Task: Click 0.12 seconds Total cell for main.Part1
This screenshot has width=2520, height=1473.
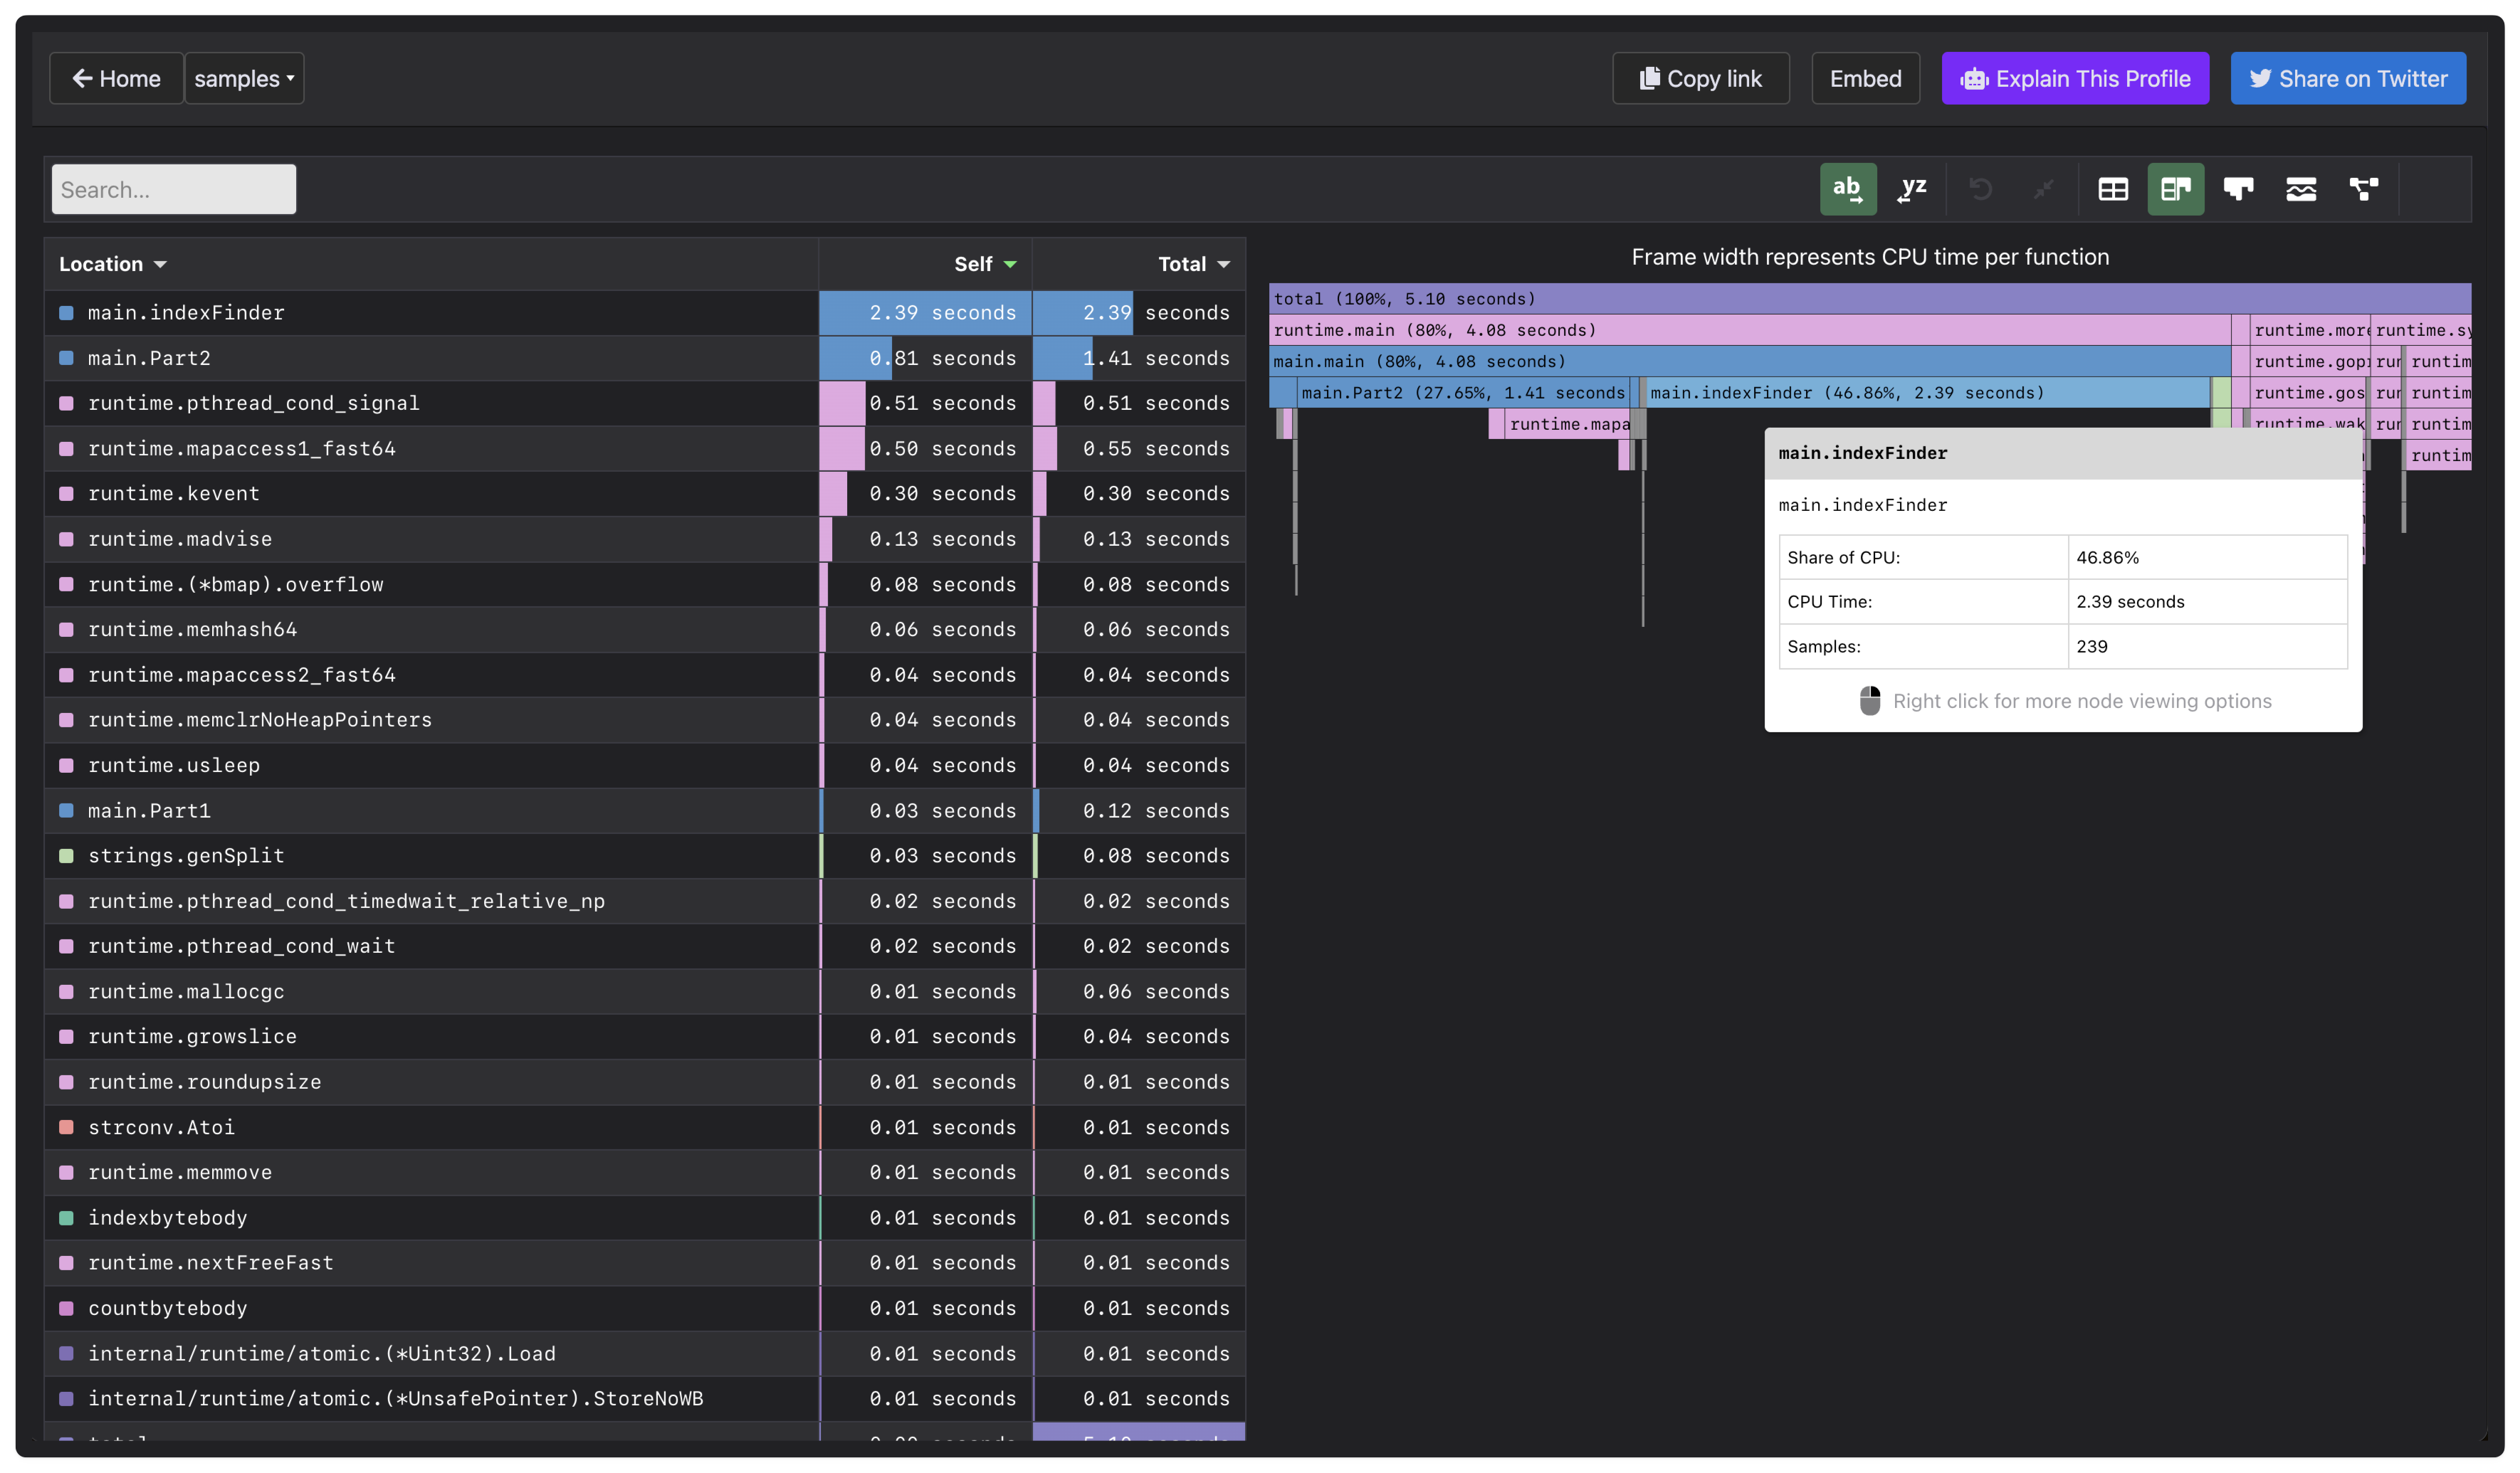Action: coord(1139,811)
